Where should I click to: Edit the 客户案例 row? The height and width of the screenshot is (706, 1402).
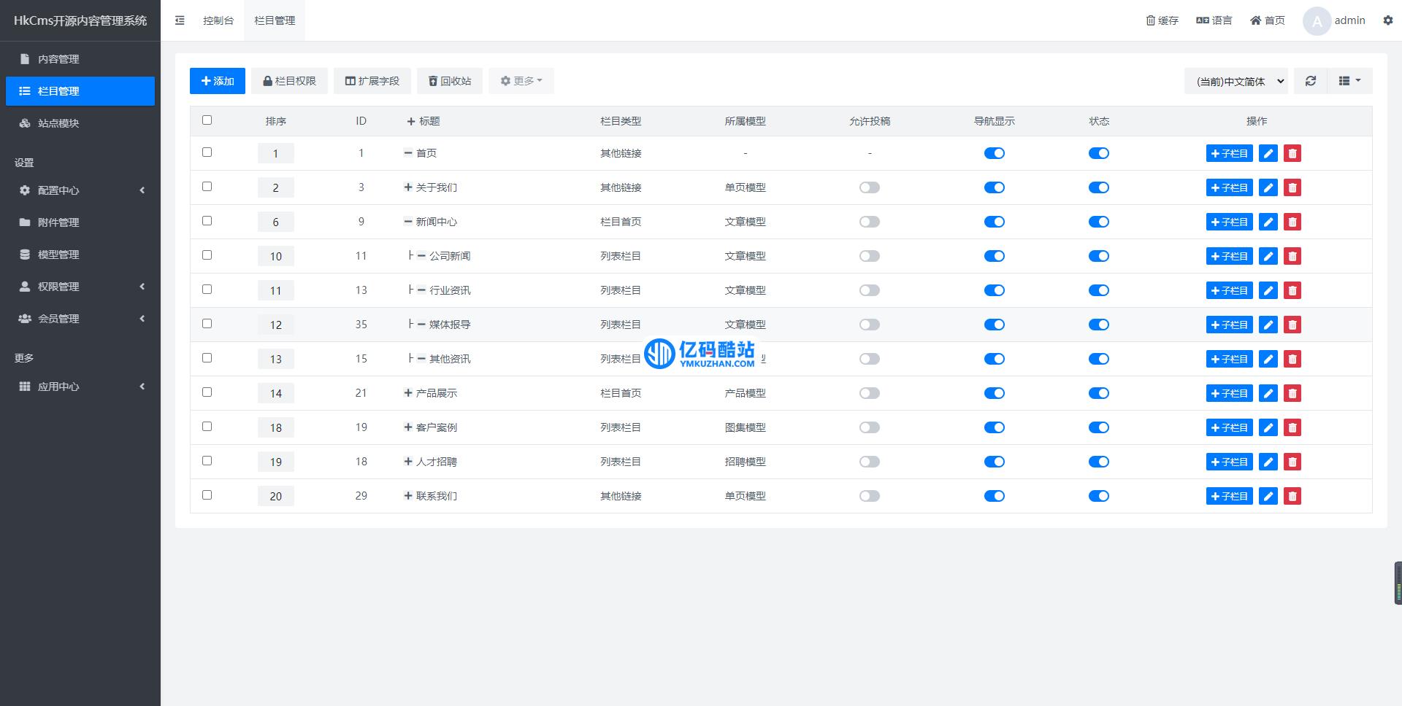coord(1268,427)
